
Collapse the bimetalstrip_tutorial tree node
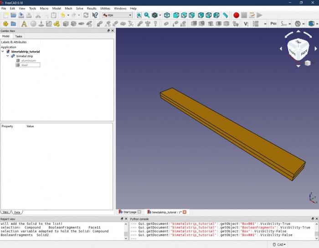tap(3, 52)
